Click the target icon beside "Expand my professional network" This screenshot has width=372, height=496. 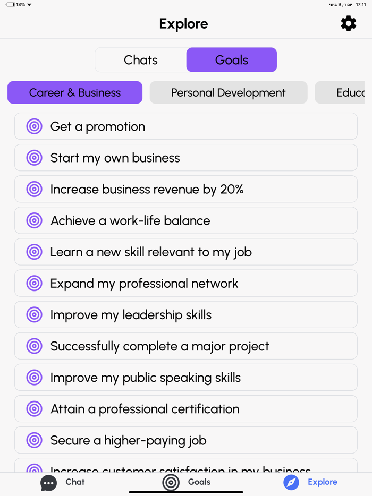pos(34,283)
